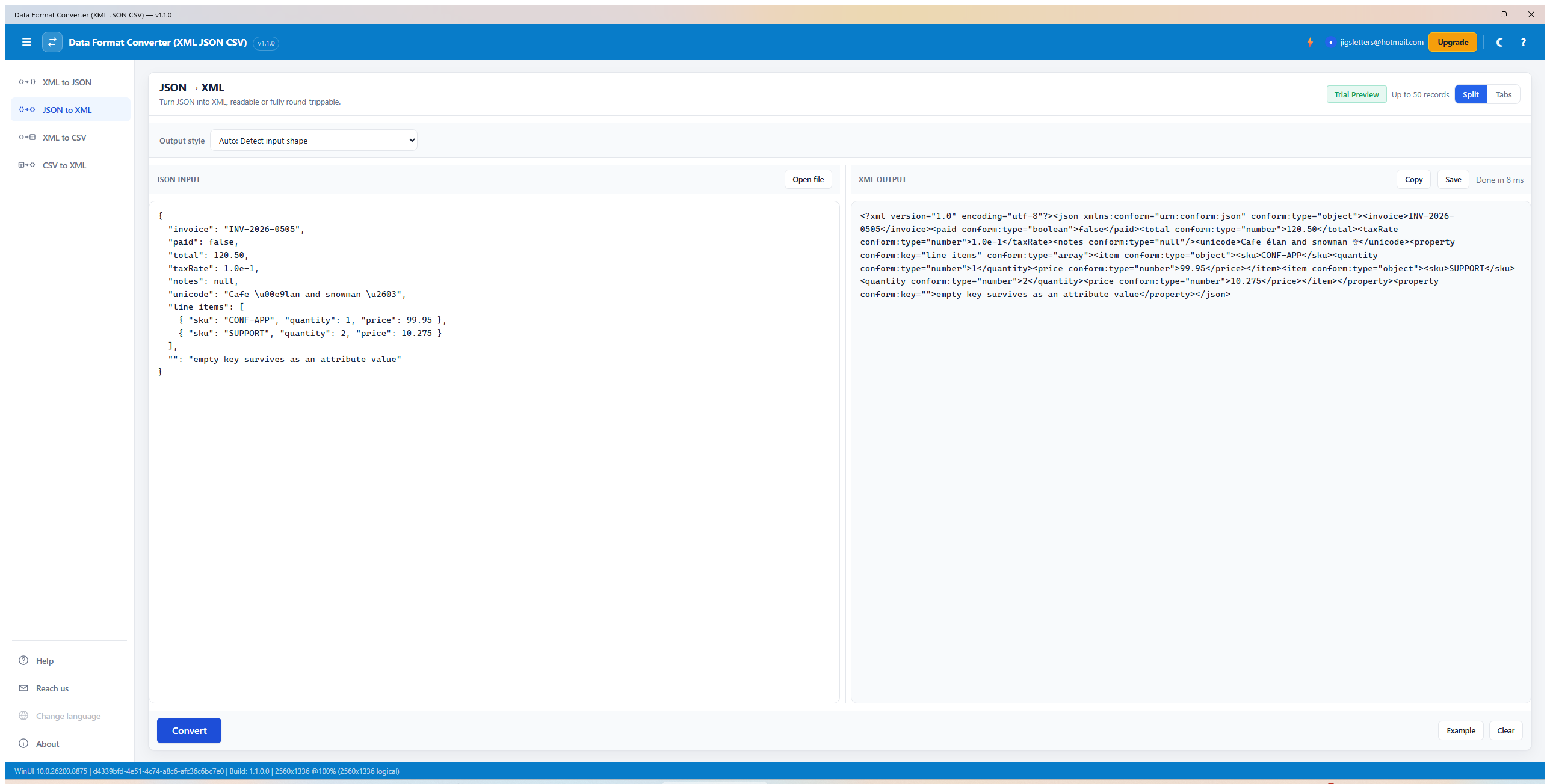Click the splitter between input and output
The width and height of the screenshot is (1550, 784).
click(845, 434)
